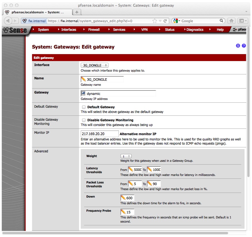This screenshot has height=237, width=252.
Task: Click the Frequency Probe input field
Action: point(127,212)
